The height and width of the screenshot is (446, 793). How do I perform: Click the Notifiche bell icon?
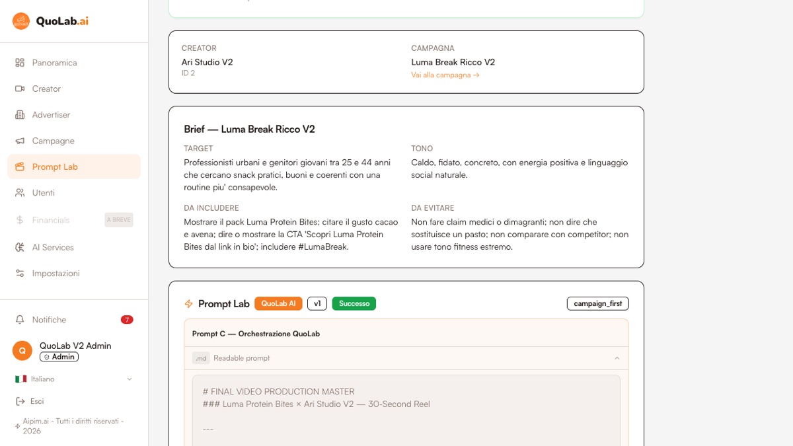(x=20, y=320)
